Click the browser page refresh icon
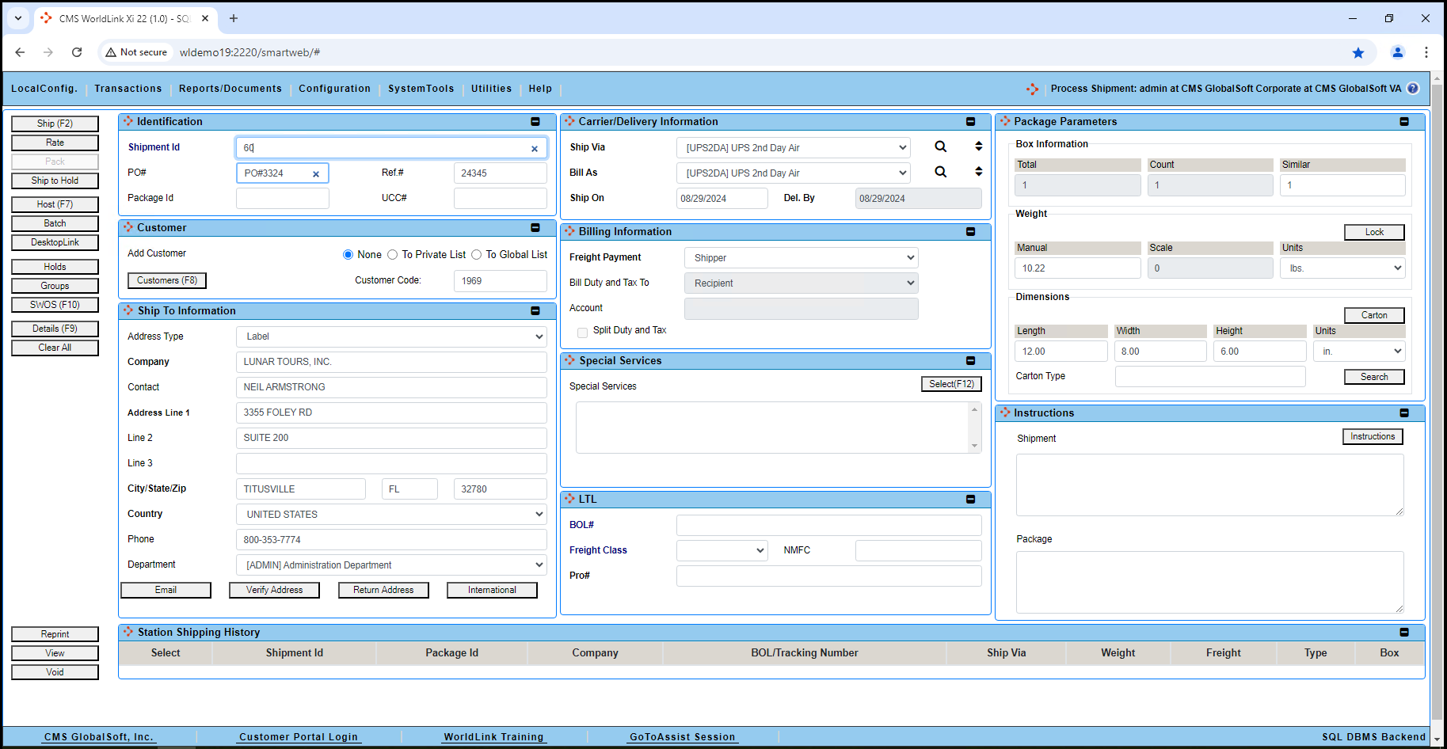 [77, 52]
